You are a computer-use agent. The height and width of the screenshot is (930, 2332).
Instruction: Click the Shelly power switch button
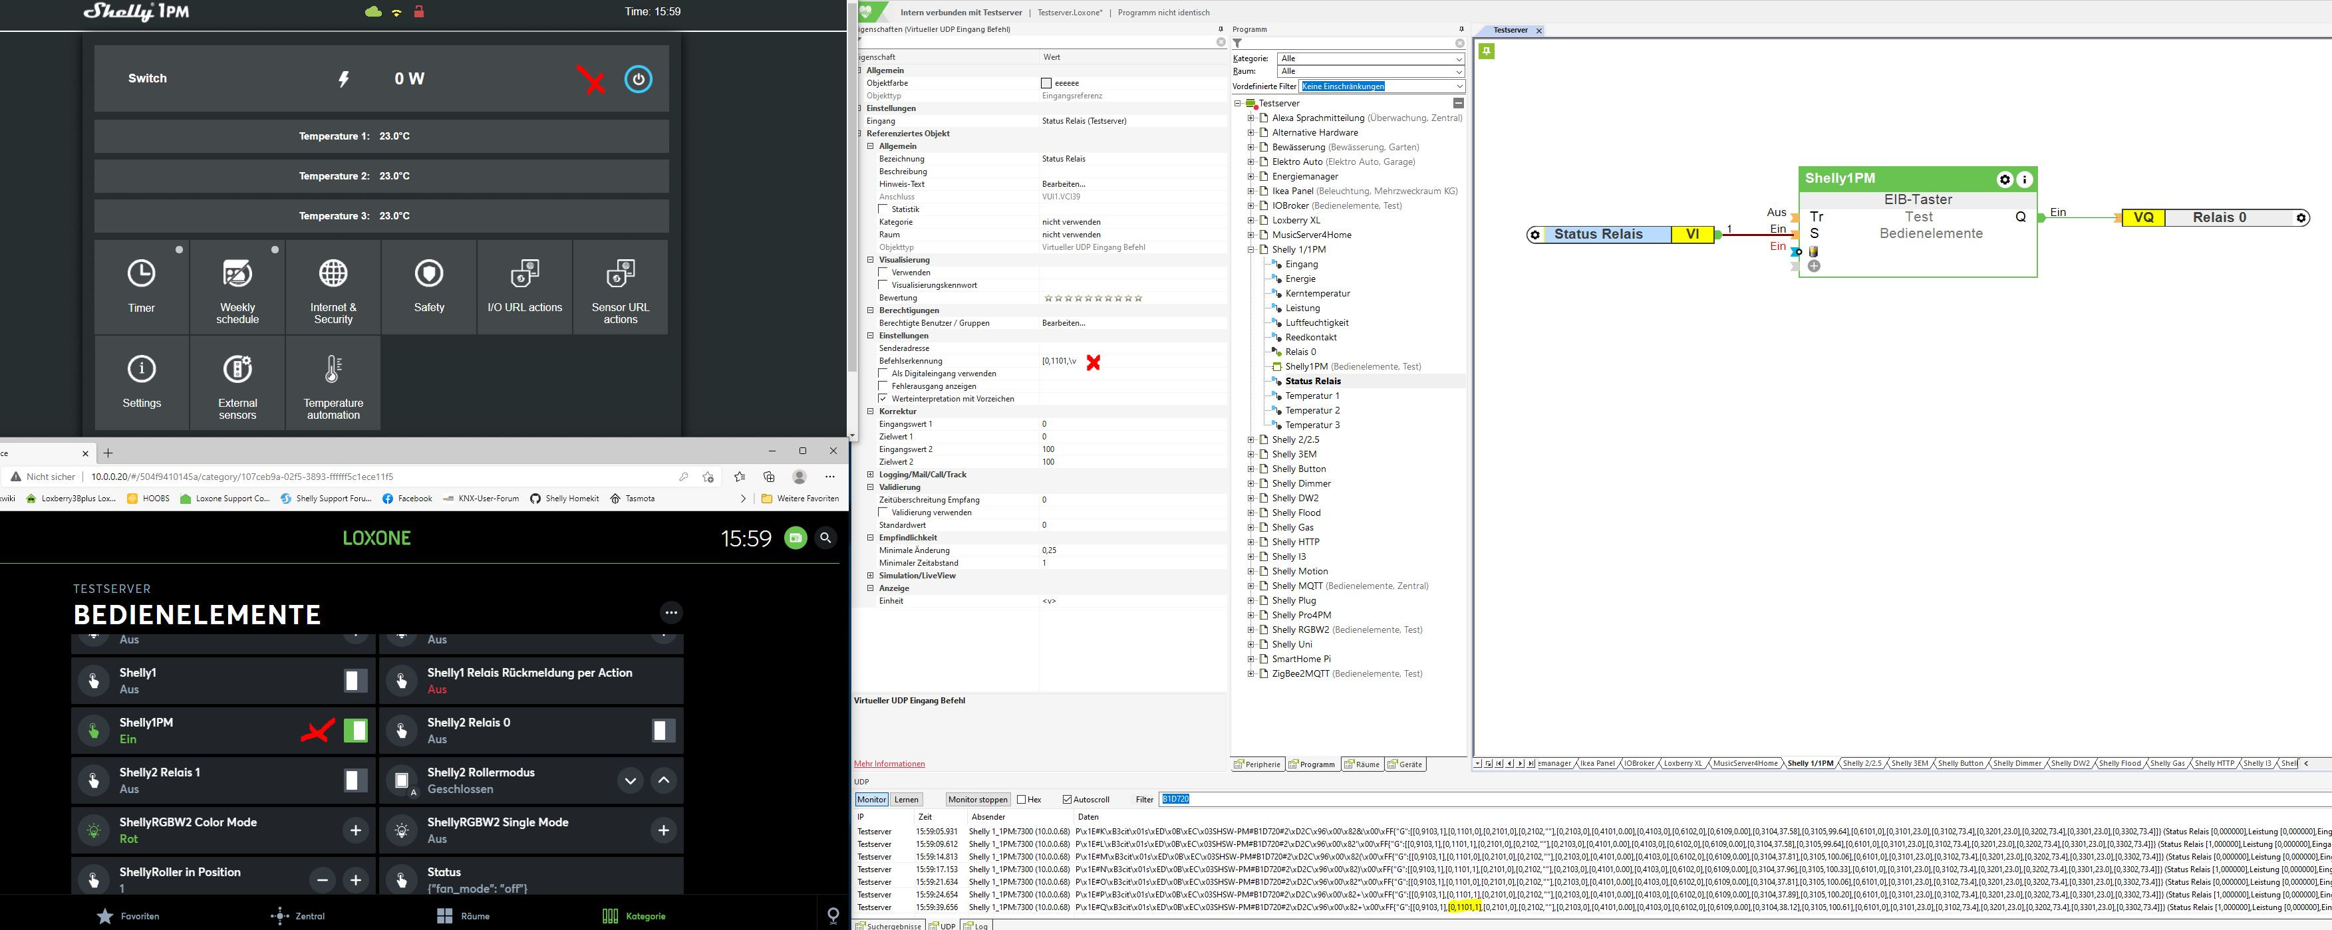tap(639, 78)
